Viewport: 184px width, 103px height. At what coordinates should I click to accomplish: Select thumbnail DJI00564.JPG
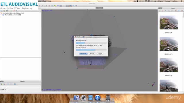pyautogui.click(x=169, y=44)
